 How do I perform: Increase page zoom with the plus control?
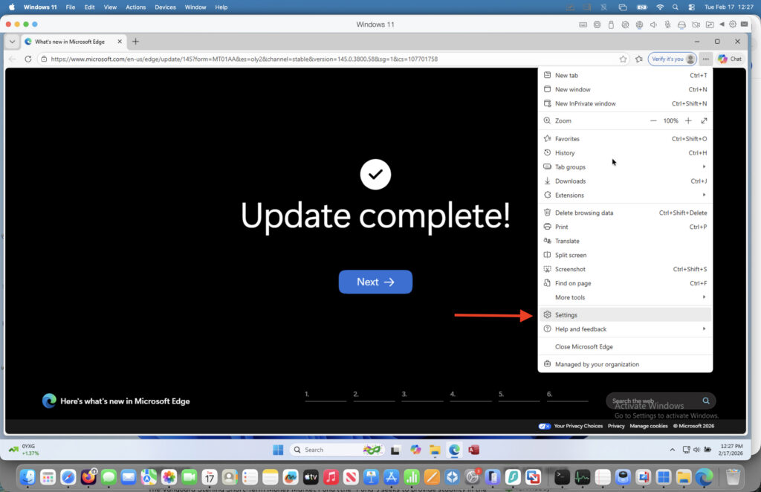tap(687, 120)
